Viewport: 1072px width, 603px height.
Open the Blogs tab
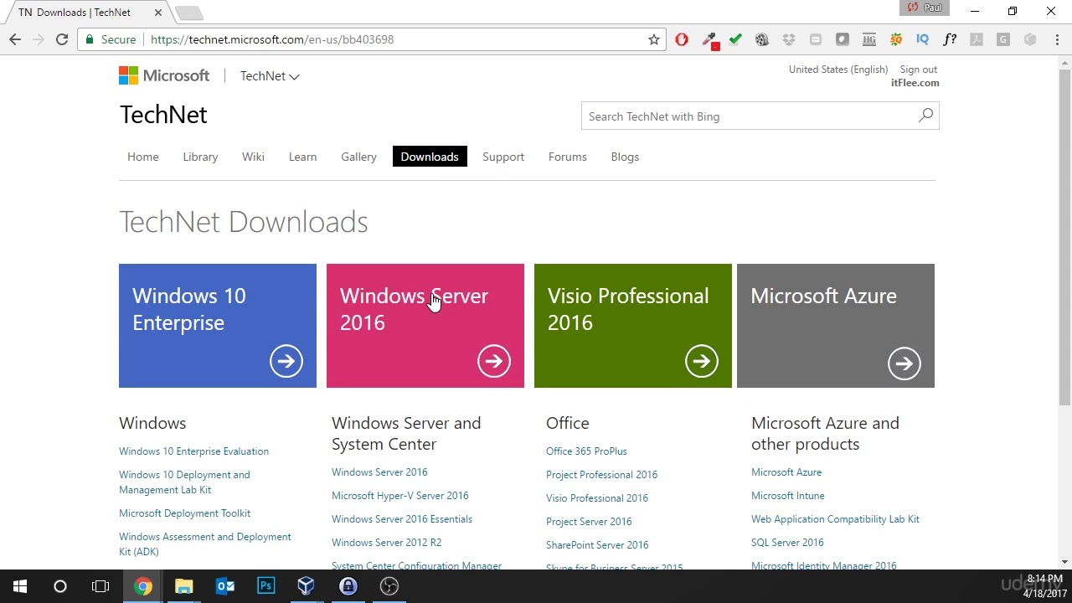pyautogui.click(x=625, y=157)
